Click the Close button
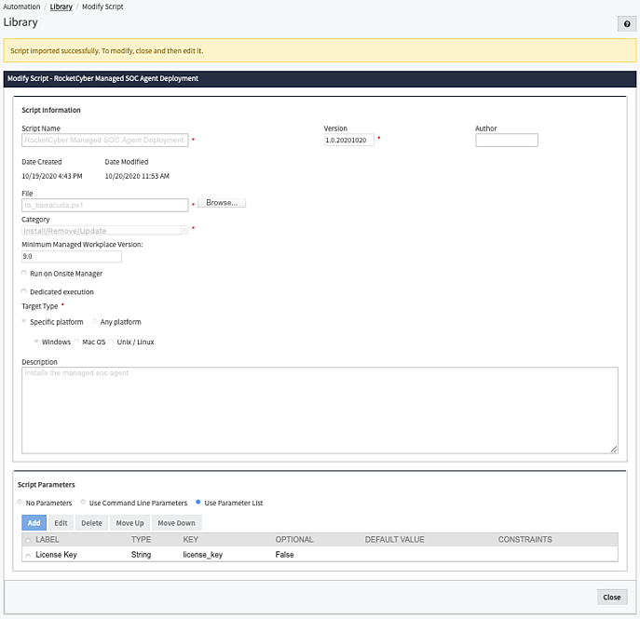The image size is (640, 619). pos(612,597)
